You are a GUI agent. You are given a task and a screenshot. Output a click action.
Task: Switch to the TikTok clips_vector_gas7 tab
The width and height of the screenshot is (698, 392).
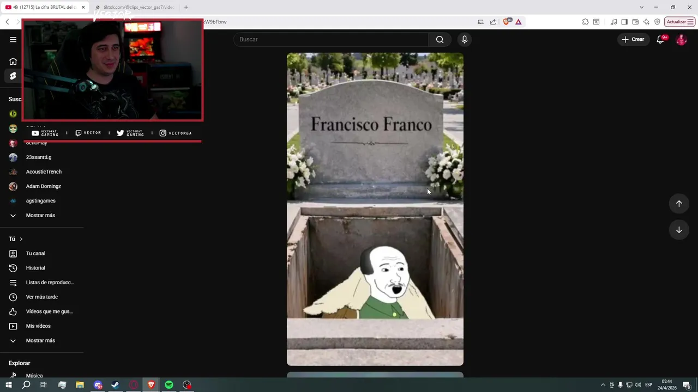pos(136,7)
